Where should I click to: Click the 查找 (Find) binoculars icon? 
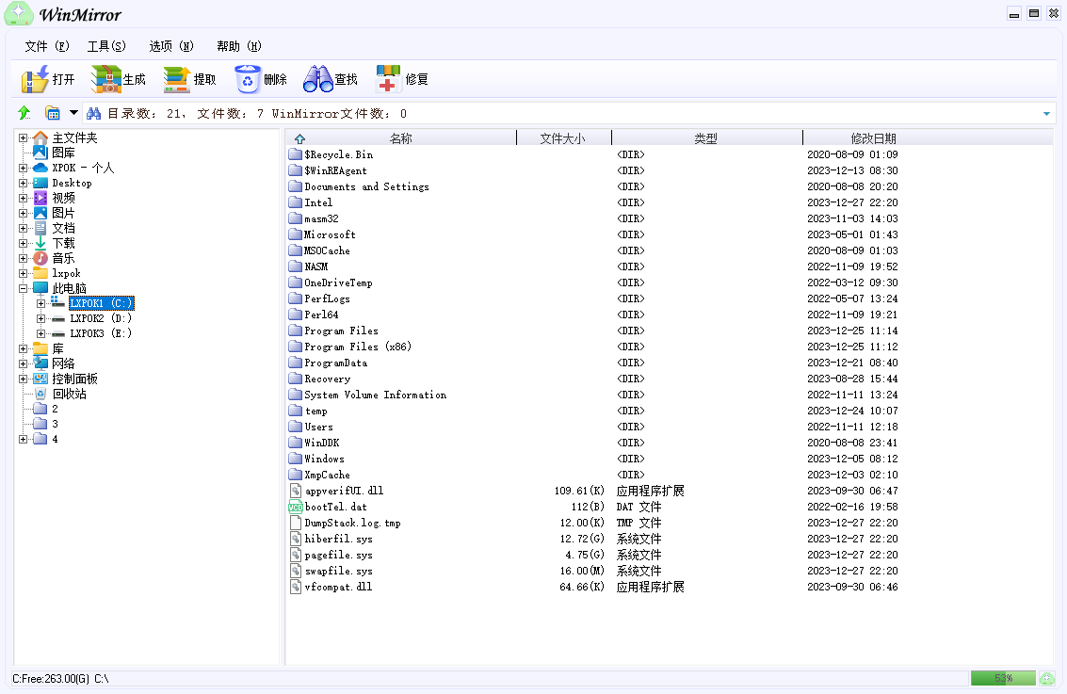pos(318,80)
